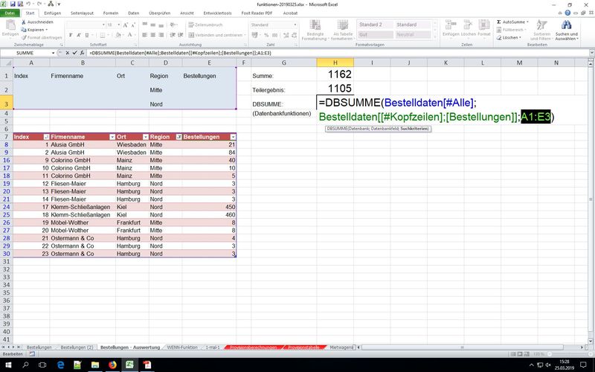
Task: Open Firefox from the Windows taskbar
Action: (112, 365)
